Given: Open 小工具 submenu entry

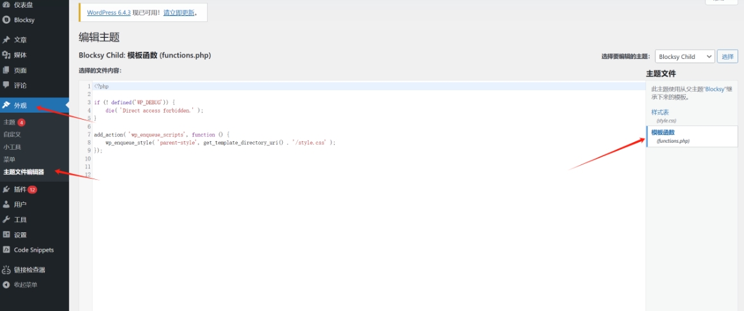Looking at the screenshot, I should click(12, 147).
